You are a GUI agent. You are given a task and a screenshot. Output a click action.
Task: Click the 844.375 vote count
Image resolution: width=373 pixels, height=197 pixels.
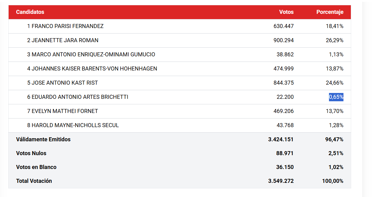coord(283,83)
